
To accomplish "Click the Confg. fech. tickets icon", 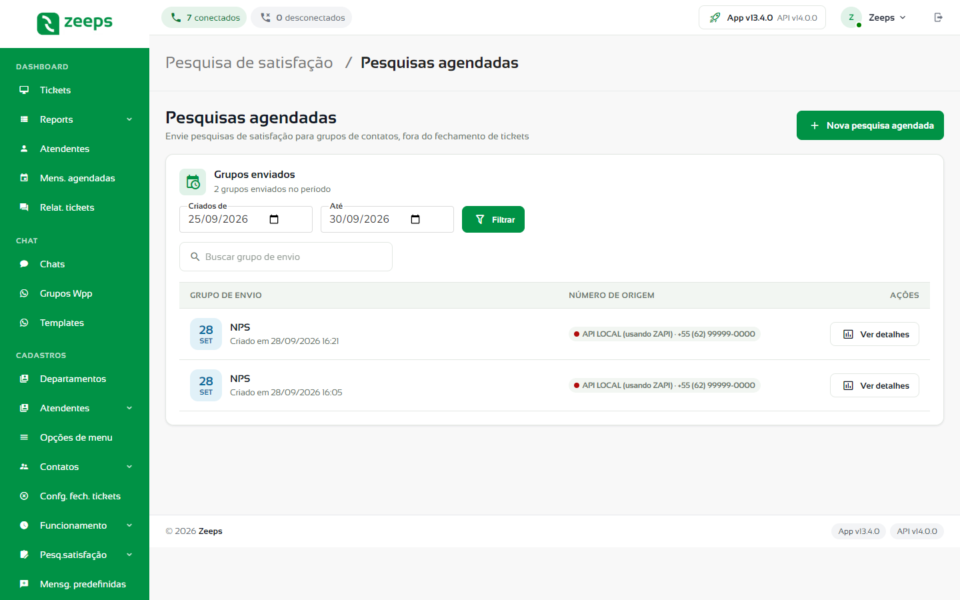I will tap(24, 496).
